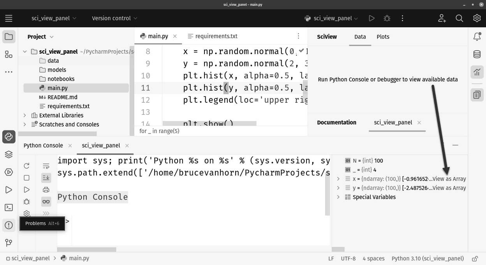
Task: Change LF line separator in status bar
Action: [331, 258]
